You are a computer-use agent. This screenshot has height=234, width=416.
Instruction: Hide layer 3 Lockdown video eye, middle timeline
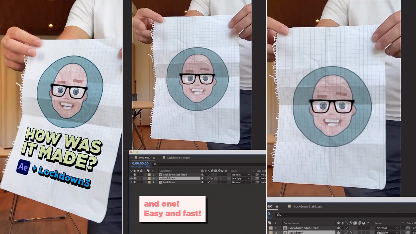[x=132, y=182]
